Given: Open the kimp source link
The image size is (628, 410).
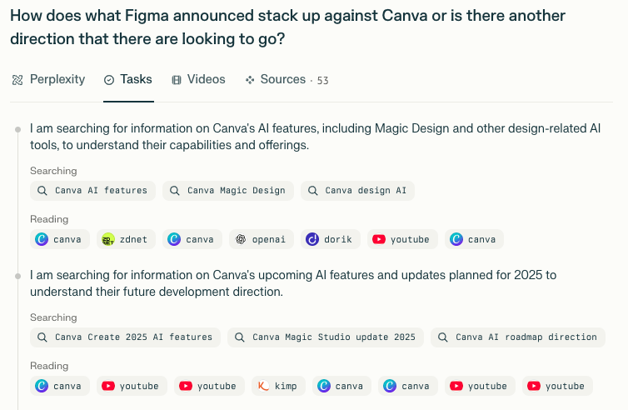Looking at the screenshot, I should pyautogui.click(x=279, y=386).
